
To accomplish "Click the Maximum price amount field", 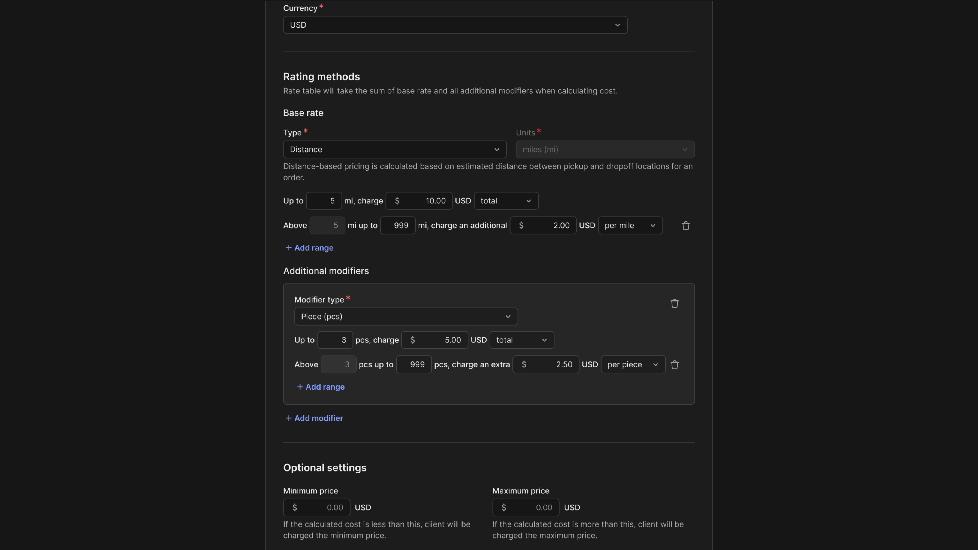I will click(x=526, y=507).
